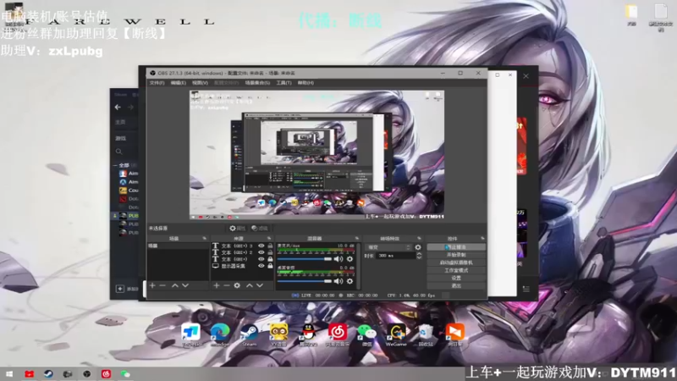Adjust second mixer channel volume slider
Image resolution: width=677 pixels, height=381 pixels.
(x=305, y=281)
